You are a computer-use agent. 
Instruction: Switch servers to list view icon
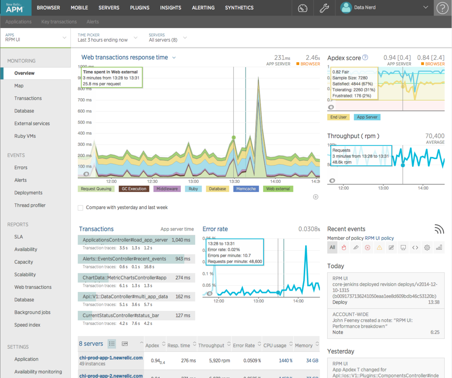click(112, 344)
